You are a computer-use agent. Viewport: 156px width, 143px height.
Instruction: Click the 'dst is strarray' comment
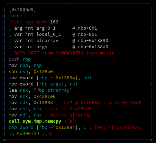point(71,115)
